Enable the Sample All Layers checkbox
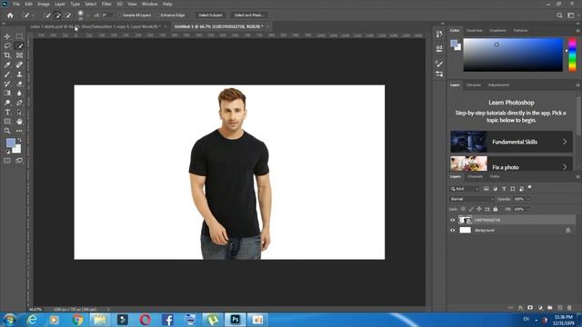The width and height of the screenshot is (582, 327). tap(119, 15)
